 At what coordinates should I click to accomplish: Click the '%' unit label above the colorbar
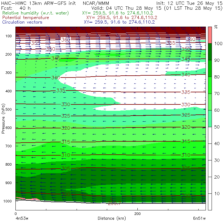216,27
